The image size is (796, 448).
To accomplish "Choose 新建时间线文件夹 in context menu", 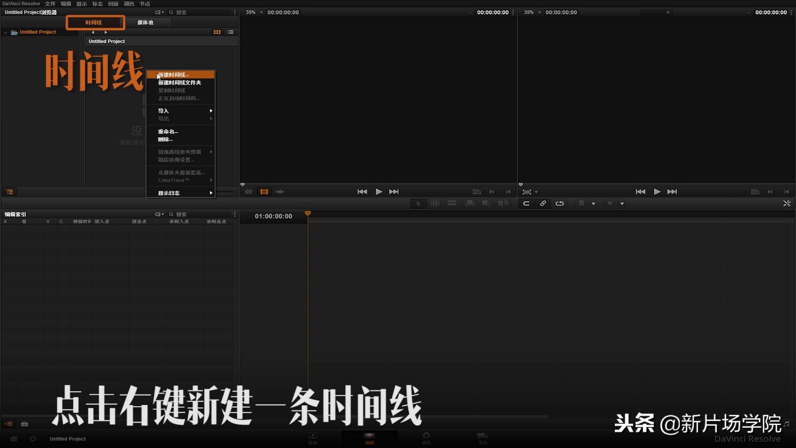I will [x=180, y=83].
